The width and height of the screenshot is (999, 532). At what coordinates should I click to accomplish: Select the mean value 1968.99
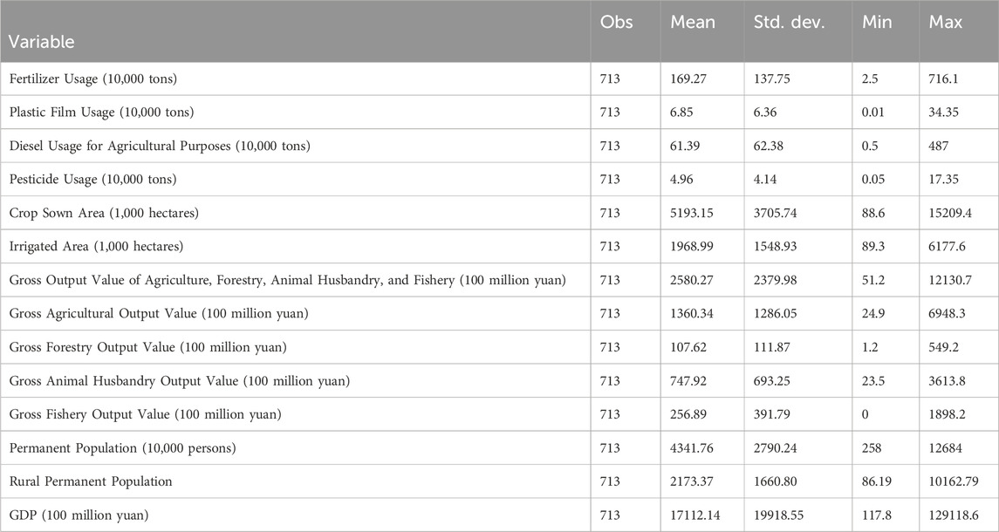(x=691, y=246)
